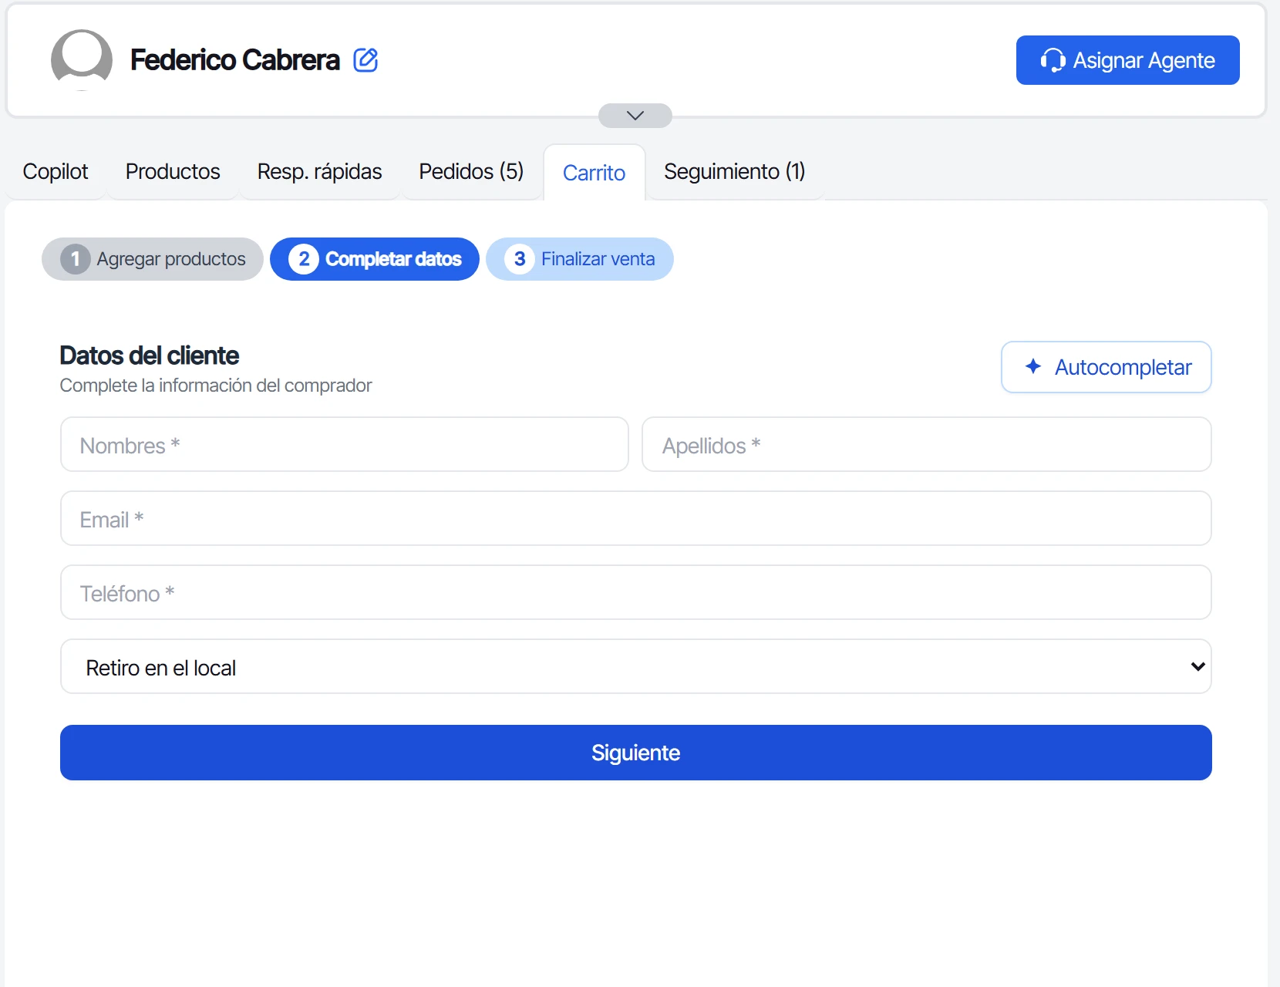Open the Productos tab
The height and width of the screenshot is (987, 1280).
pyautogui.click(x=173, y=171)
